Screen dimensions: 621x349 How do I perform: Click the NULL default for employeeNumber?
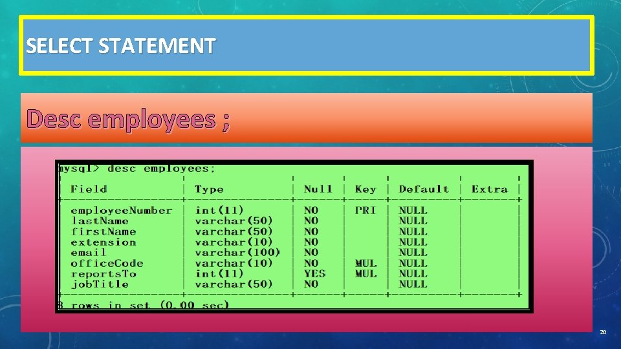click(x=413, y=211)
